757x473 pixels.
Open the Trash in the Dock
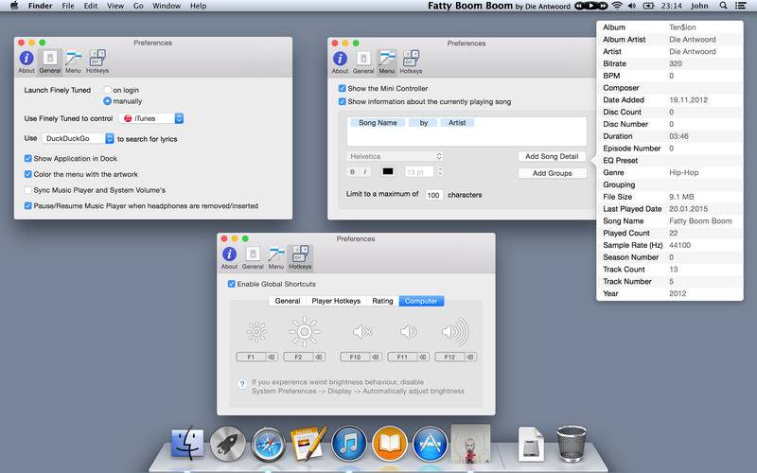pyautogui.click(x=572, y=444)
